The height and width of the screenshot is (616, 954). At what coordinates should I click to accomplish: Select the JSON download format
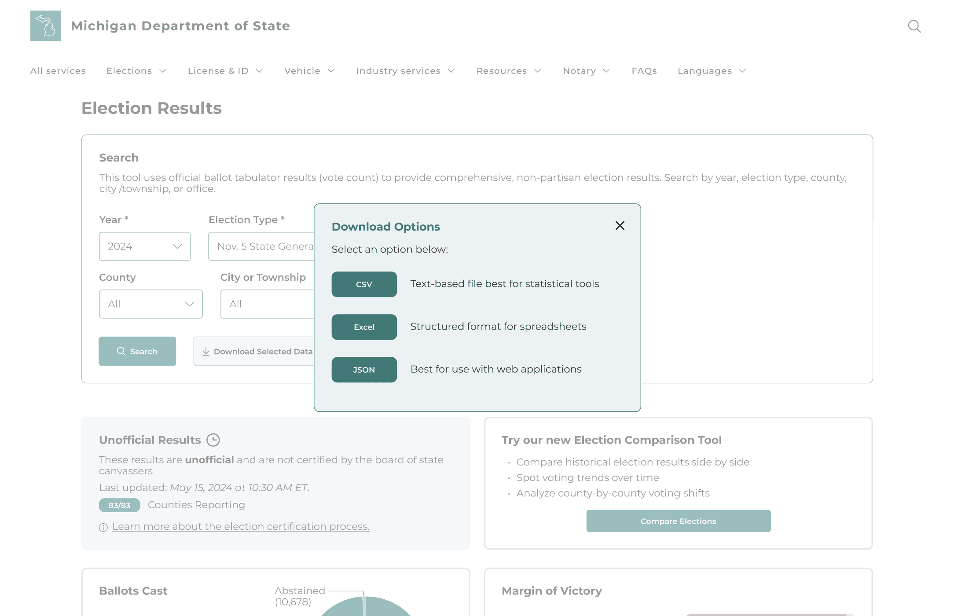click(x=364, y=370)
